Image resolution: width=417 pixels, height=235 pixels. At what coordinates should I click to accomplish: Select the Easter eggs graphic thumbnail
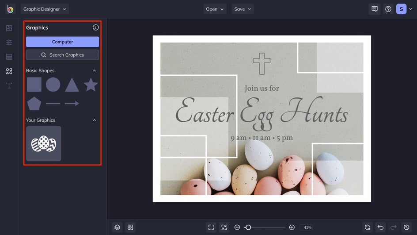tap(44, 143)
